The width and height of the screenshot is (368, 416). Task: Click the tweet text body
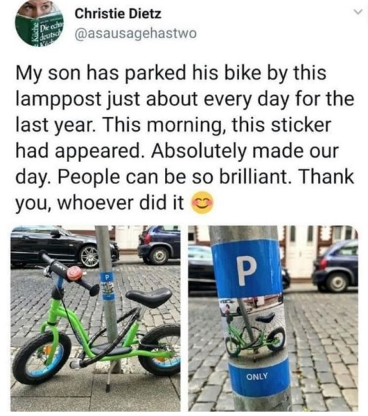[x=185, y=138]
